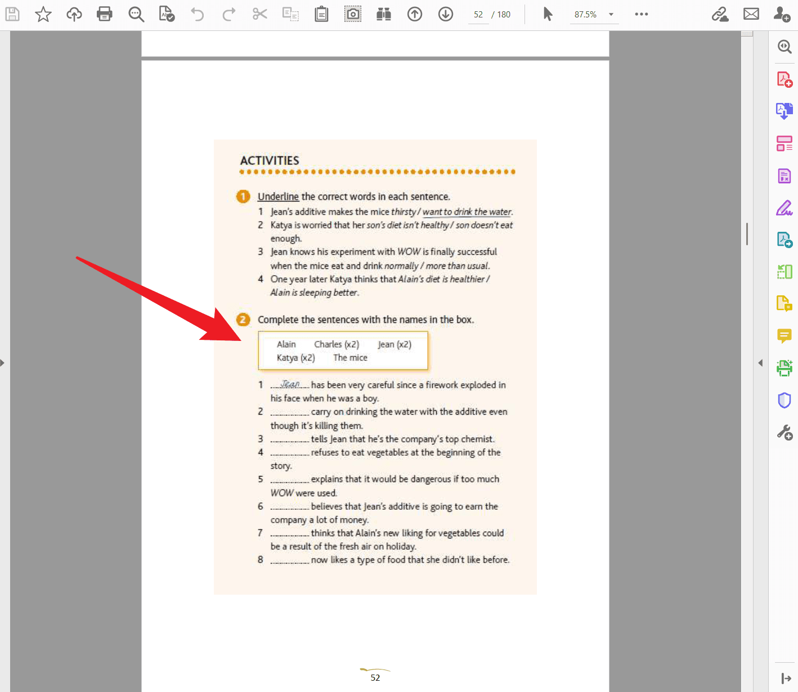Send the file by email
The image size is (798, 692).
coord(751,14)
